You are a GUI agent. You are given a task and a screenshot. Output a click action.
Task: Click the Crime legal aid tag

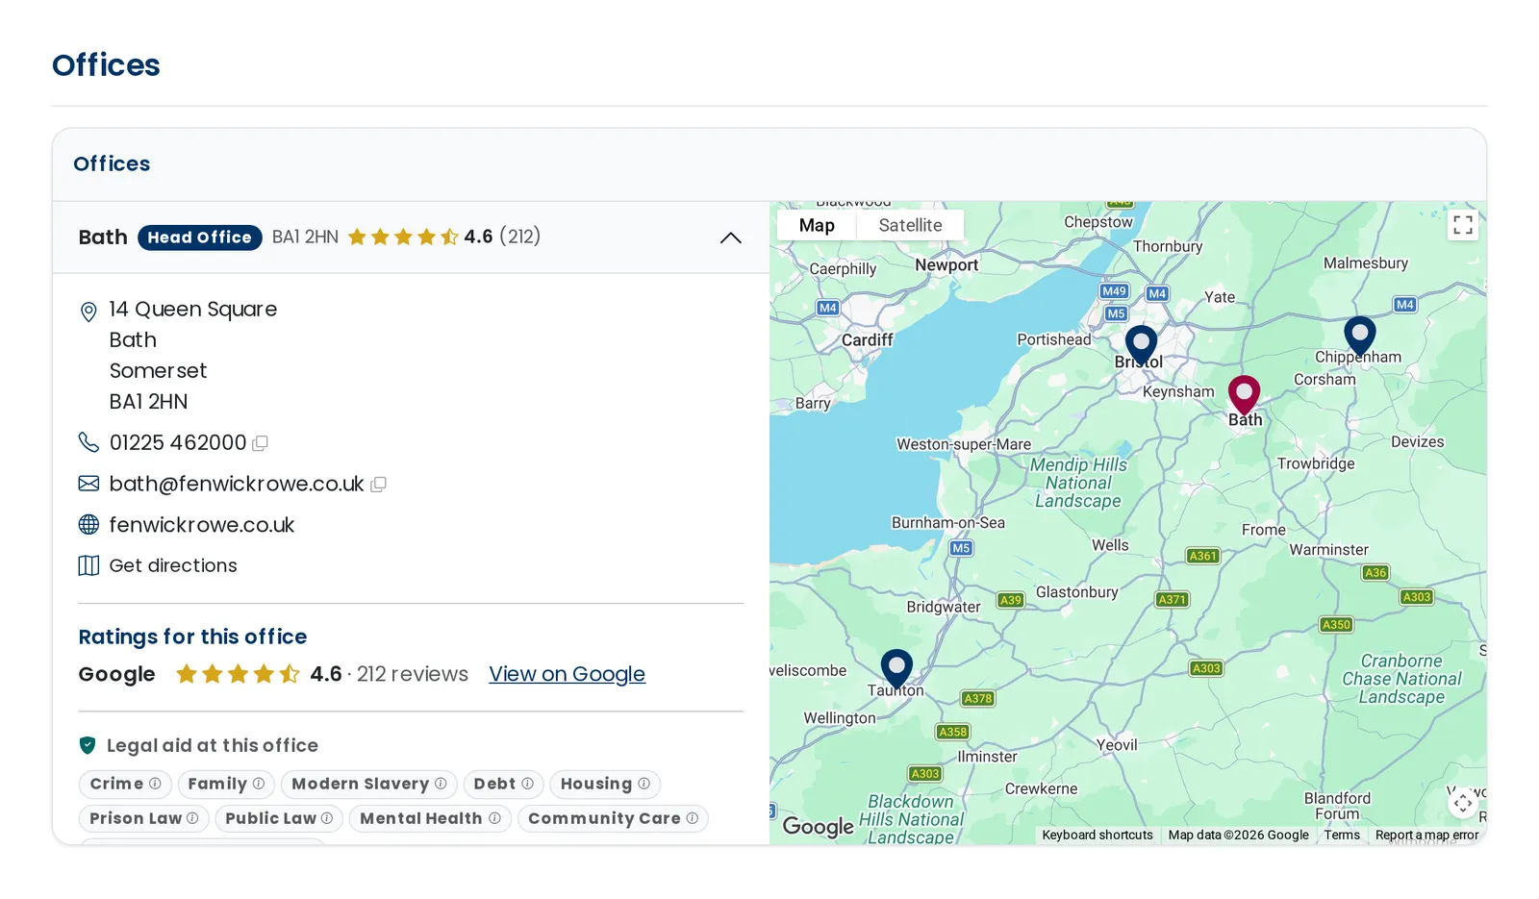[125, 784]
